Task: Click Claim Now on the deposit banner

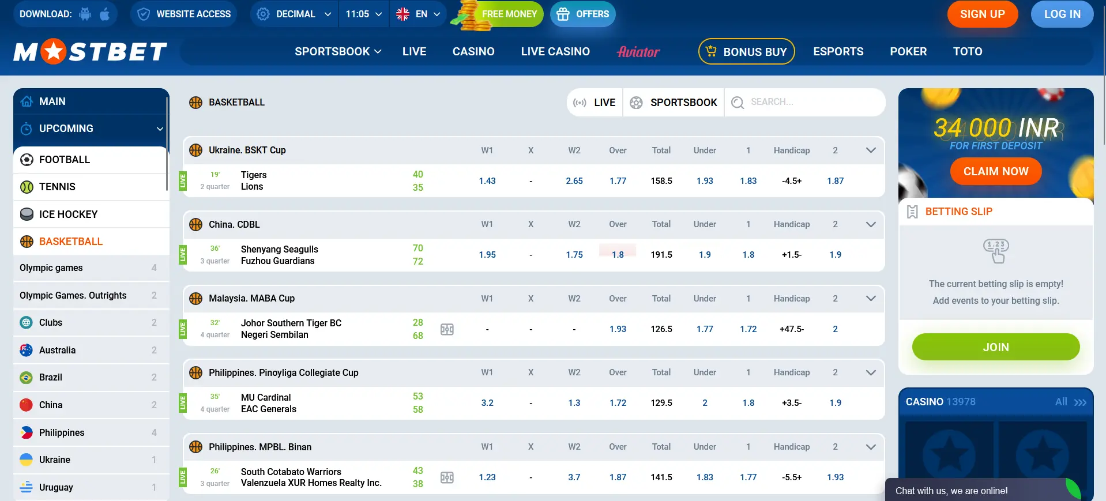Action: (996, 172)
